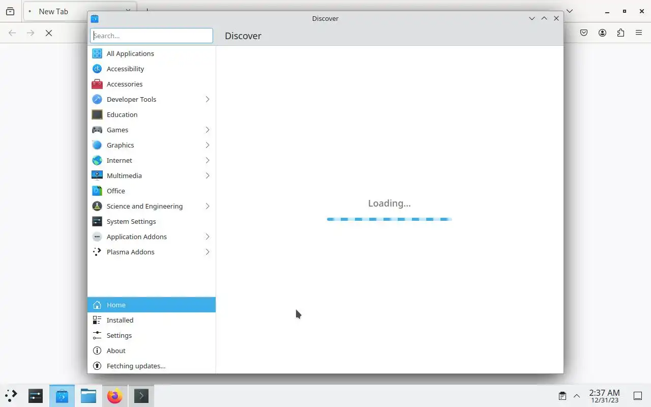Open Firefox recent browsing view icon
Screen dimensions: 651x407
(10, 11)
